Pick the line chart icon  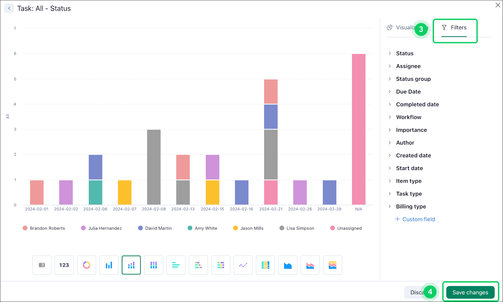tap(243, 265)
